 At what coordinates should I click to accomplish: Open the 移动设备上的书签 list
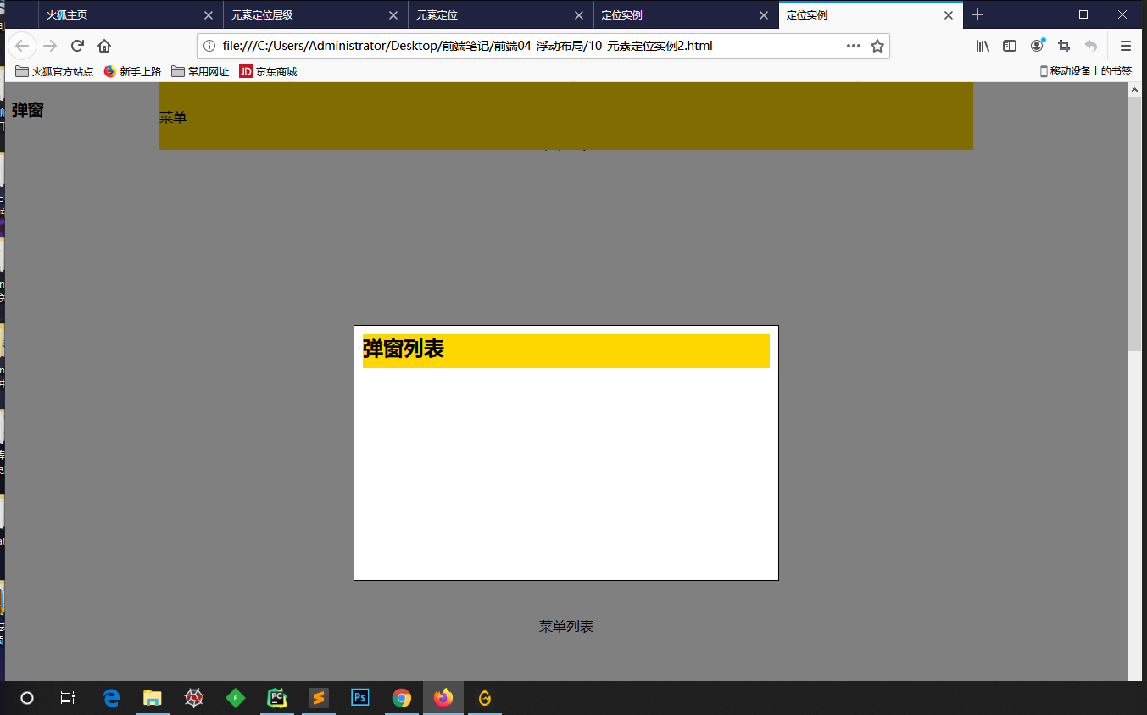point(1085,71)
